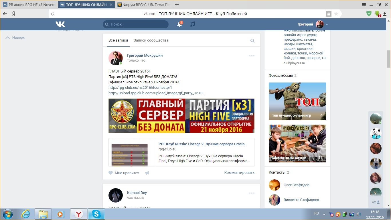This screenshot has width=391, height=220.
Task: Click Комментировать on the post
Action: point(239,173)
